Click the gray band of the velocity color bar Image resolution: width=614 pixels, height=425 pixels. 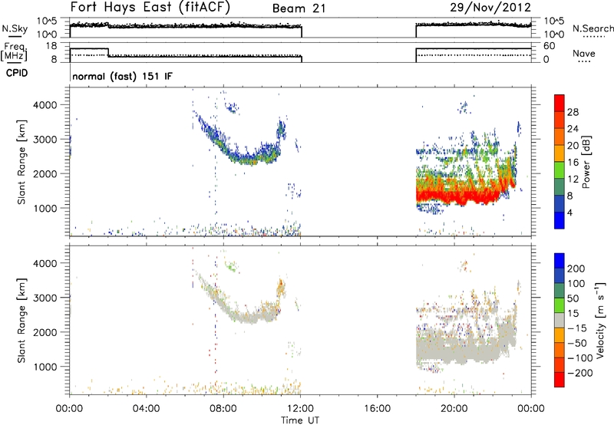coord(560,320)
